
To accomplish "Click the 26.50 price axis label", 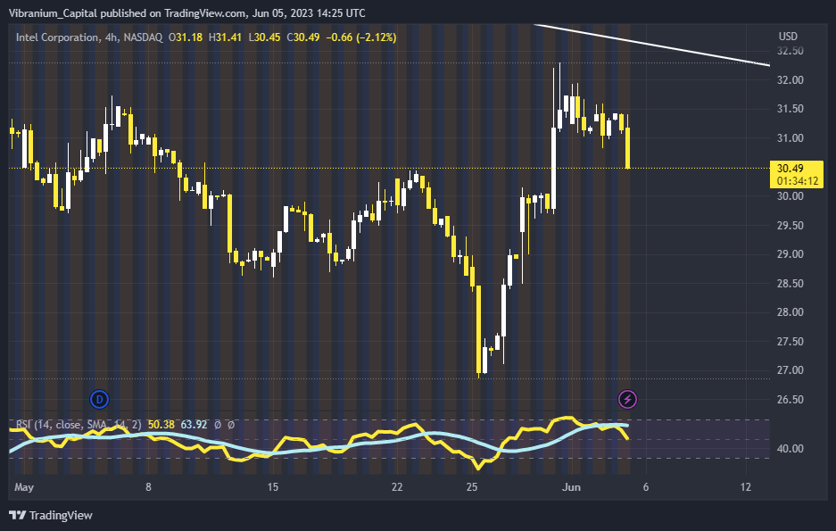I will click(790, 400).
